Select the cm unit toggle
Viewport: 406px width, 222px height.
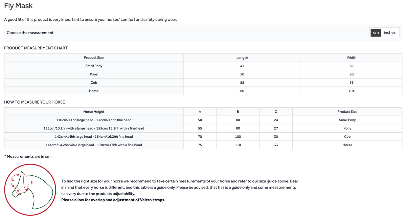376,32
